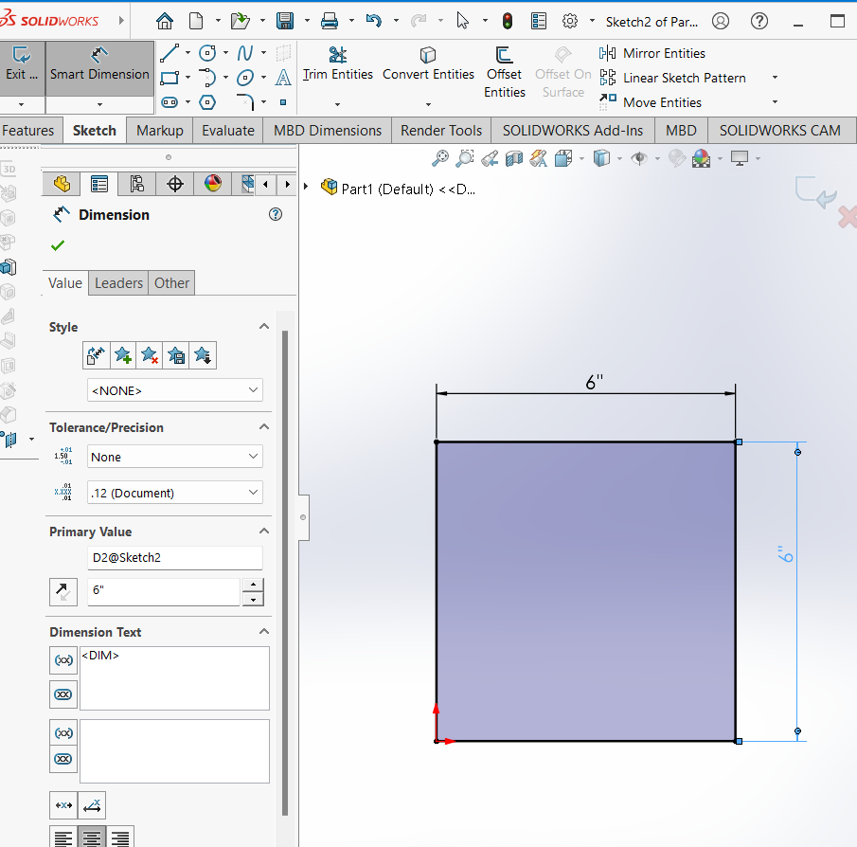Screen dimensions: 857x847
Task: Save the document with Save icon
Action: 285,22
